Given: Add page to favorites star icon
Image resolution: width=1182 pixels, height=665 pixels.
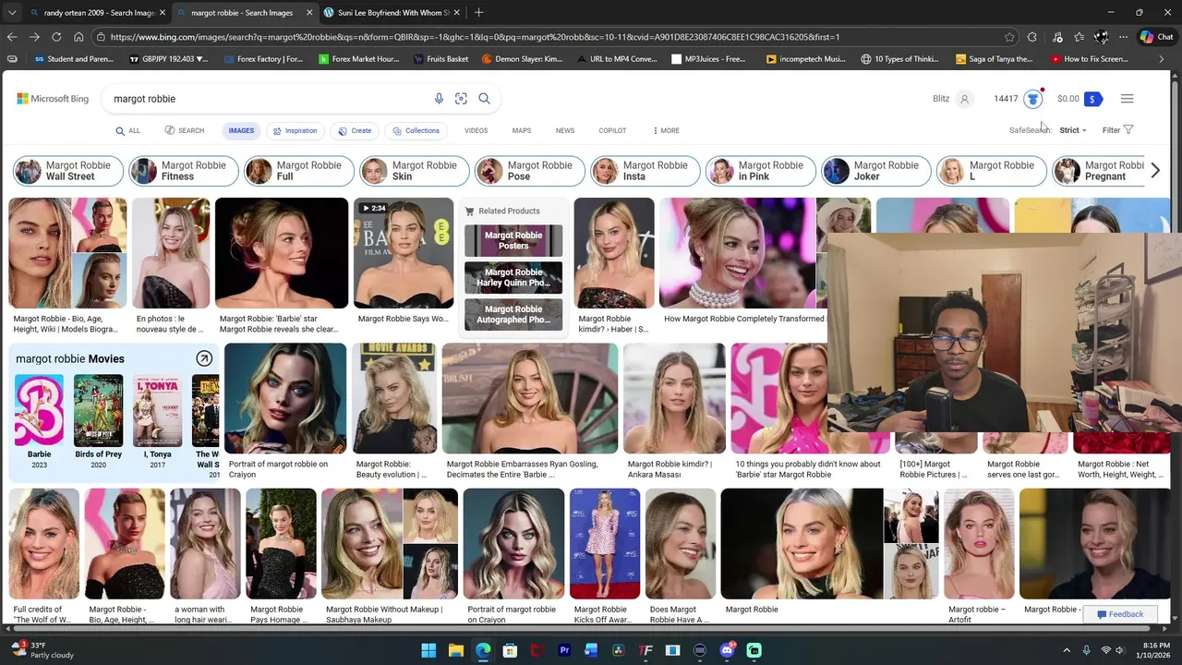Looking at the screenshot, I should (1009, 37).
